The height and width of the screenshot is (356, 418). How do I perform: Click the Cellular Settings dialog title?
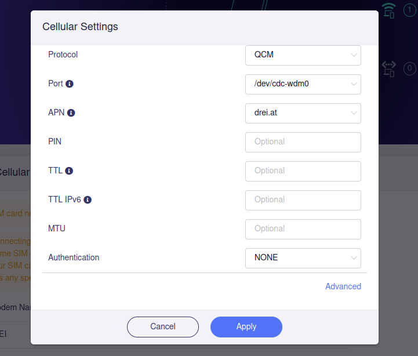point(80,27)
